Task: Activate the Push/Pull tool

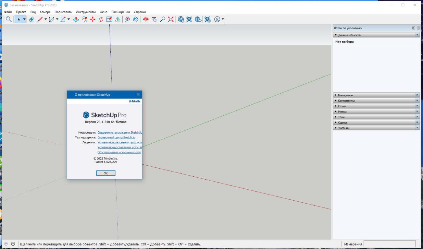Action: (76, 19)
